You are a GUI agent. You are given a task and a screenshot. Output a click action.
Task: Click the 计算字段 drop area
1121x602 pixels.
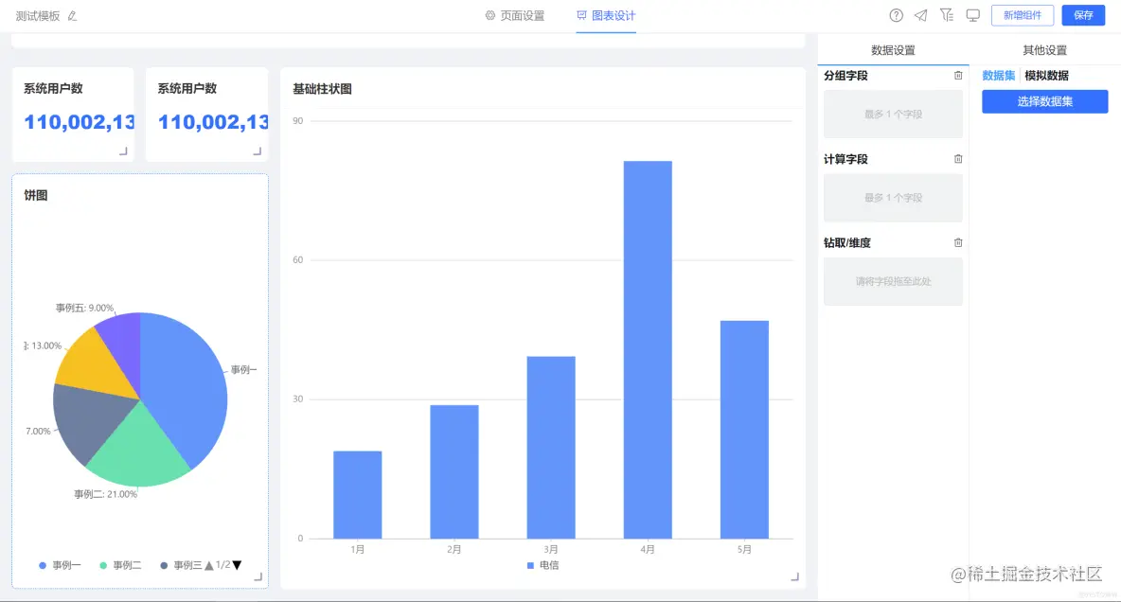(893, 197)
